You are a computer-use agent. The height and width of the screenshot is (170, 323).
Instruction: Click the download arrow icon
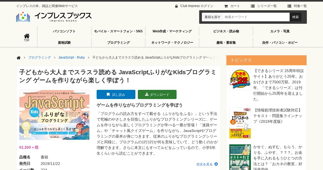coord(147,94)
